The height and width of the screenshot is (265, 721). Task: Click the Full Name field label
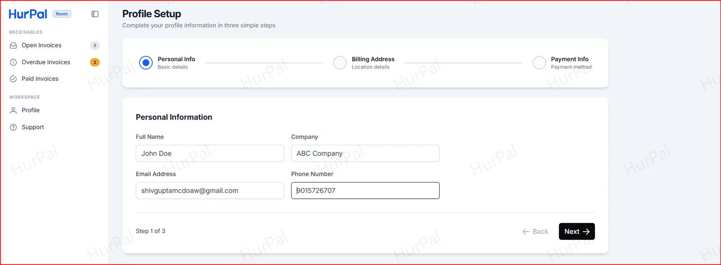(x=150, y=137)
